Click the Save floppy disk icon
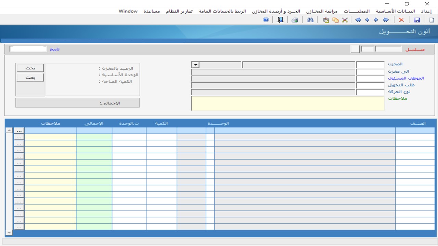438x246 pixels. tap(417, 20)
